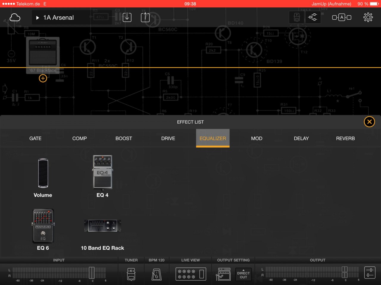This screenshot has height=285, width=381.
Task: Adjust the OUTPUT level slider handle
Action: coord(345,273)
